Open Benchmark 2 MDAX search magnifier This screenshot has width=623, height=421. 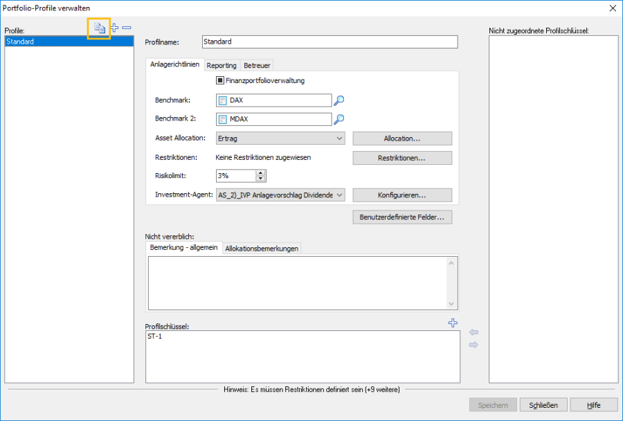338,119
